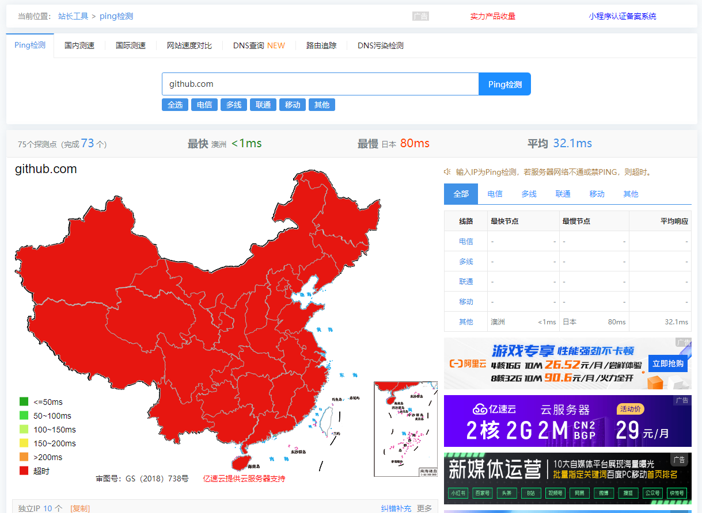Click the github.com title above the map
The width and height of the screenshot is (702, 513).
pyautogui.click(x=45, y=169)
